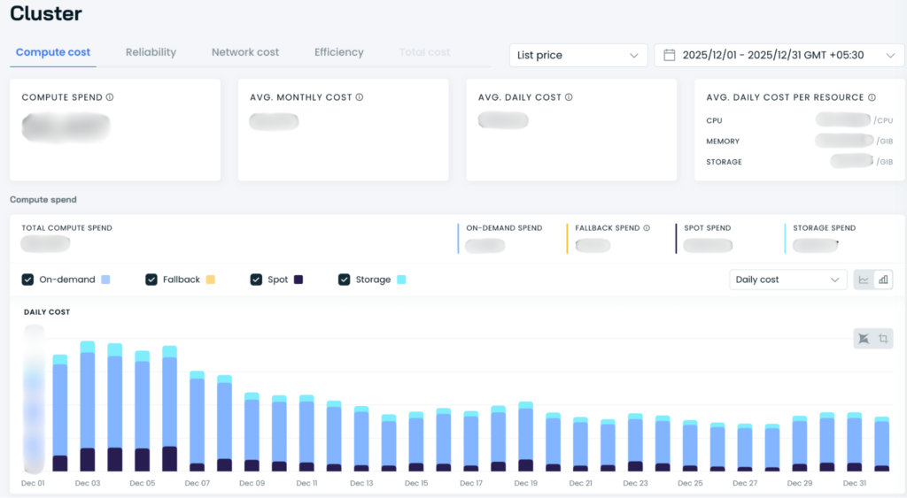Open Compute Spend info tooltip icon
Image resolution: width=907 pixels, height=498 pixels.
[110, 97]
